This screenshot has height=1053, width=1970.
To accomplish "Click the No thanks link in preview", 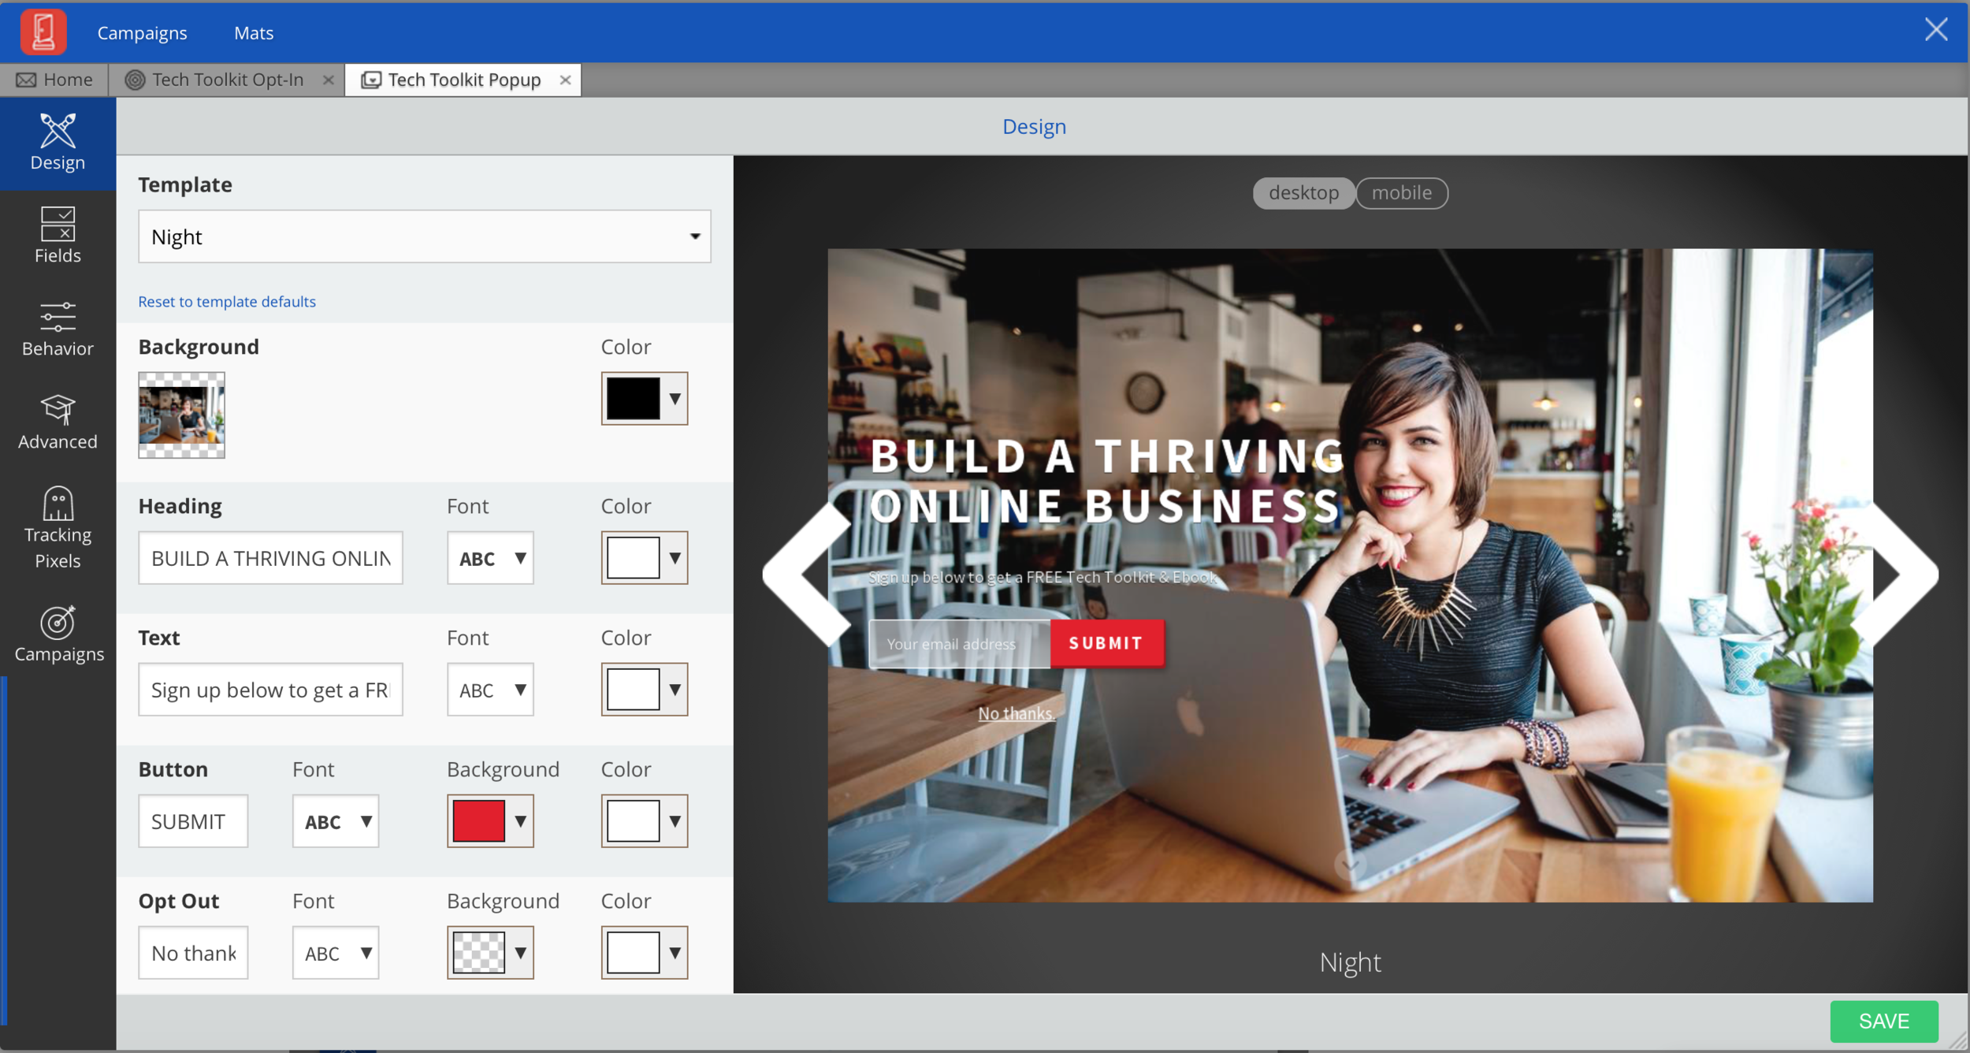I will click(1017, 713).
